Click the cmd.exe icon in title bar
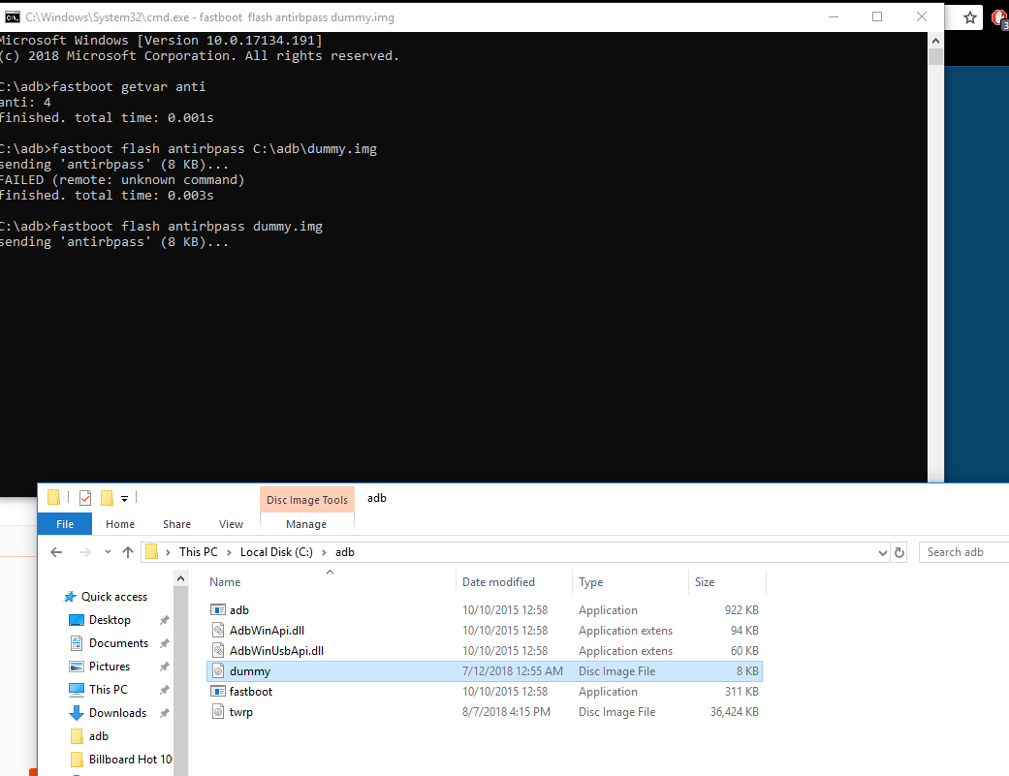Viewport: 1009px width, 776px height. tap(12, 17)
